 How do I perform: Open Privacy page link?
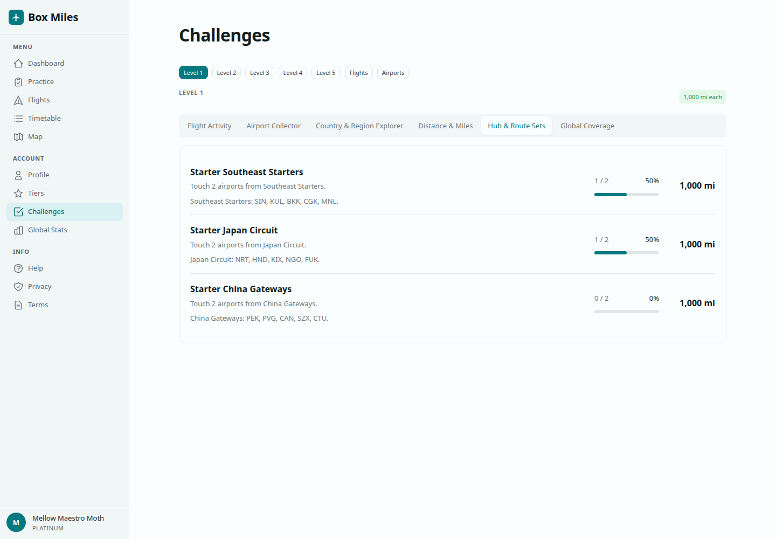pyautogui.click(x=65, y=287)
